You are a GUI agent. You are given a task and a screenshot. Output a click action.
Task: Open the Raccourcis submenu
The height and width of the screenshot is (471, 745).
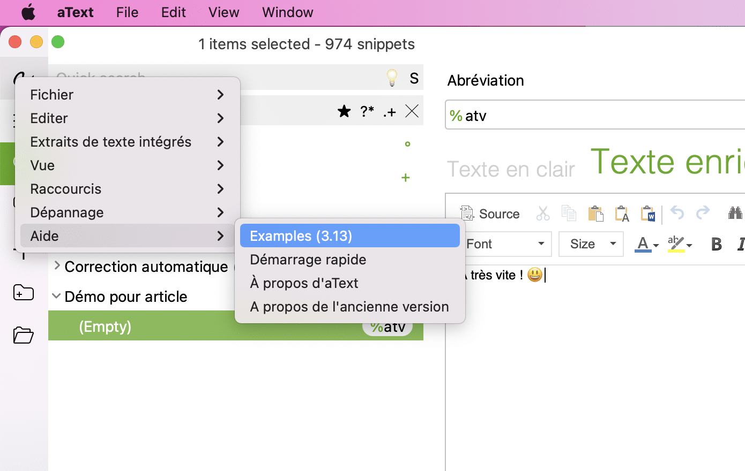(x=128, y=189)
